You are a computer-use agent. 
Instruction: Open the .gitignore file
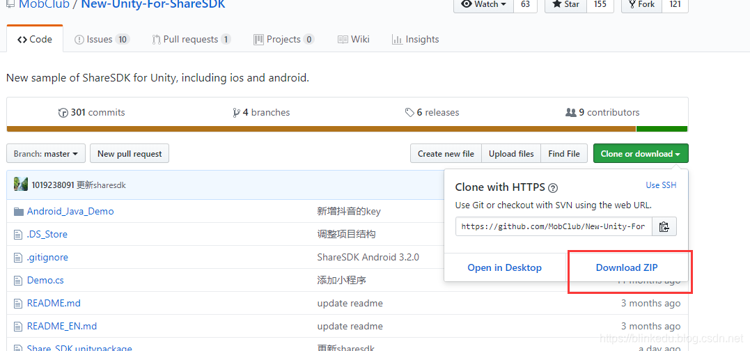click(x=47, y=257)
